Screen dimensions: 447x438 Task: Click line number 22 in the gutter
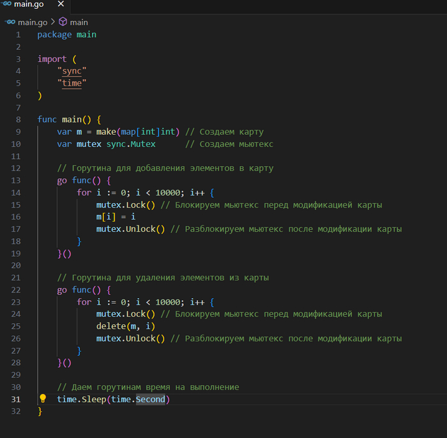point(17,289)
